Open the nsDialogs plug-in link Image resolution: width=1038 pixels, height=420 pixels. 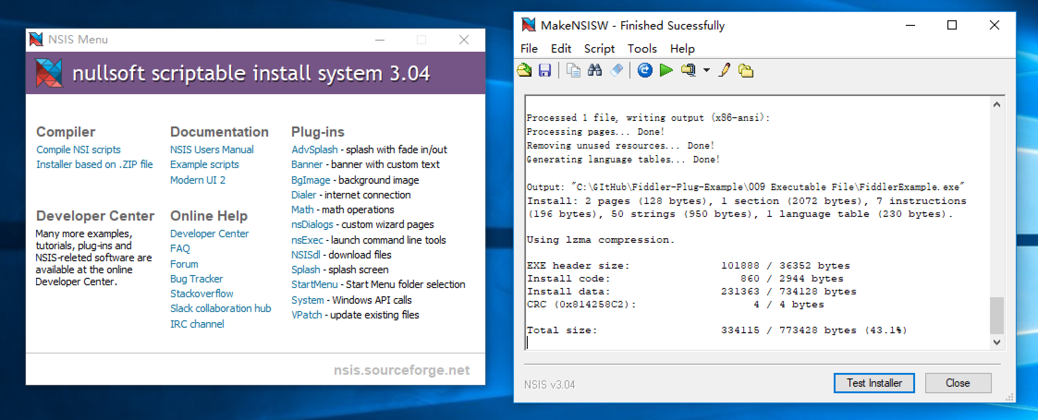[x=312, y=224]
